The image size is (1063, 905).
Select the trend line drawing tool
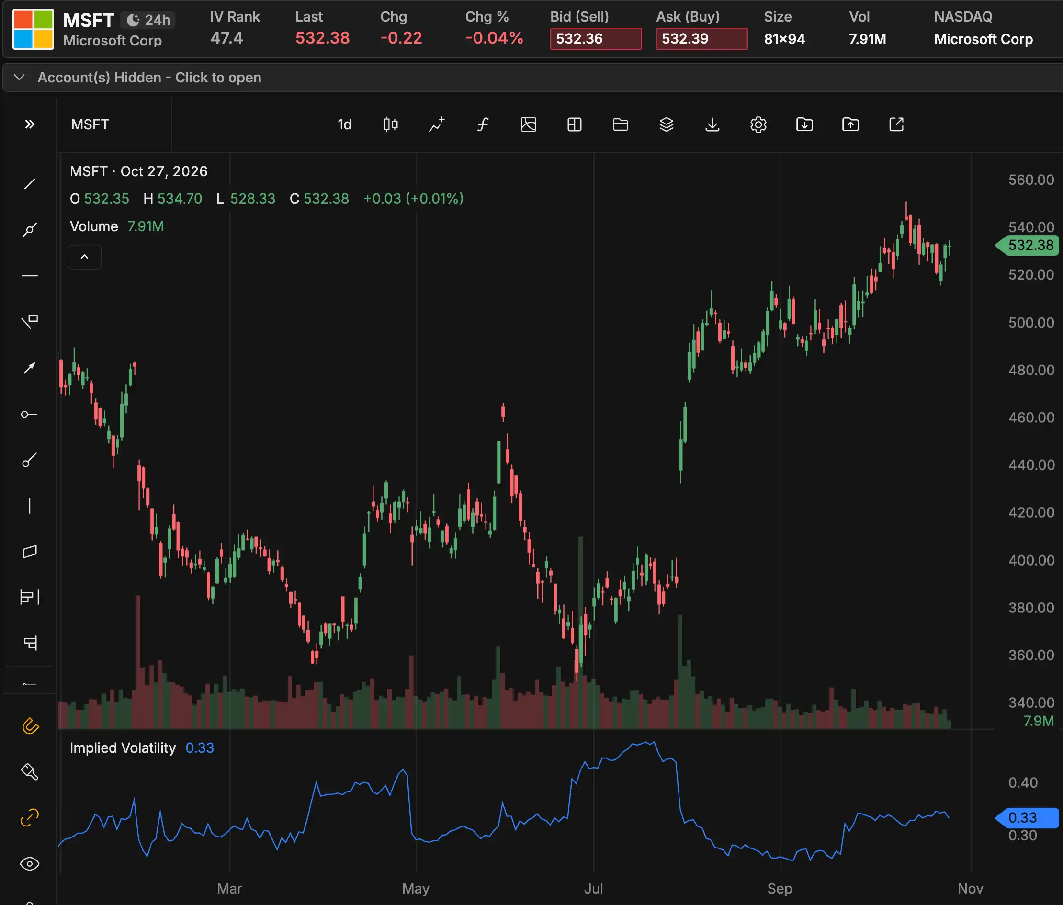pyautogui.click(x=30, y=184)
